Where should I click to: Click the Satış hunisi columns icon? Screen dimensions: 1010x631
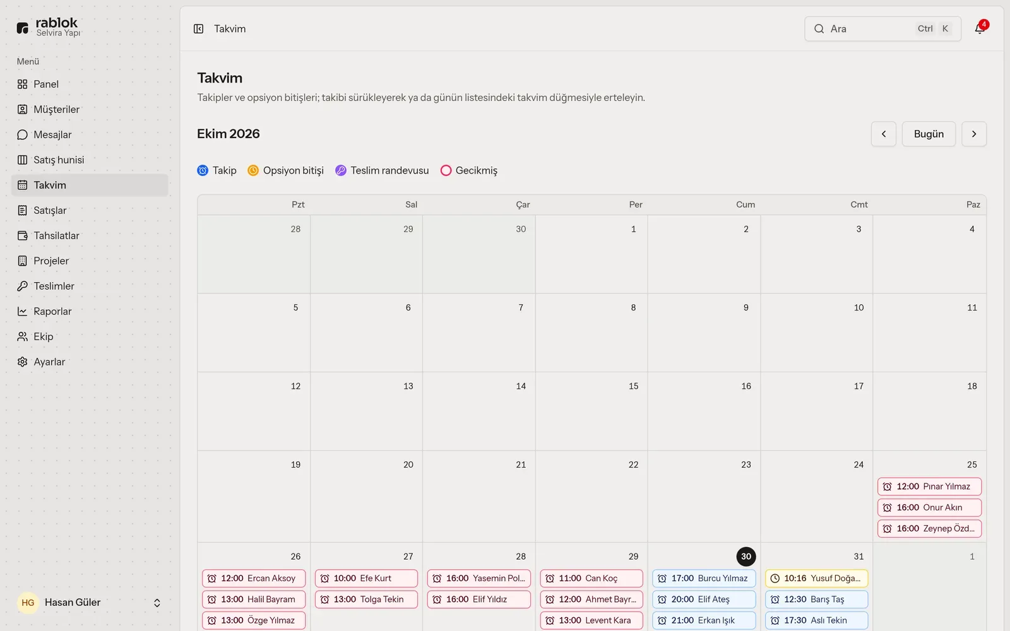click(23, 160)
